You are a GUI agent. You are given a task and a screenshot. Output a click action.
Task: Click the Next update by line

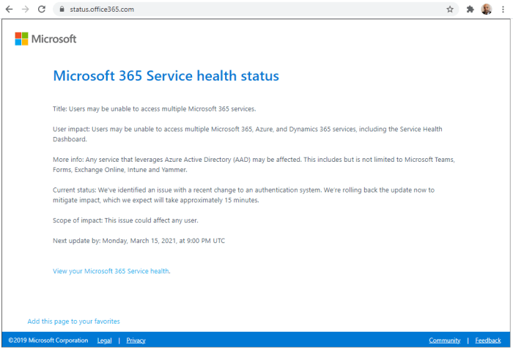(x=139, y=240)
